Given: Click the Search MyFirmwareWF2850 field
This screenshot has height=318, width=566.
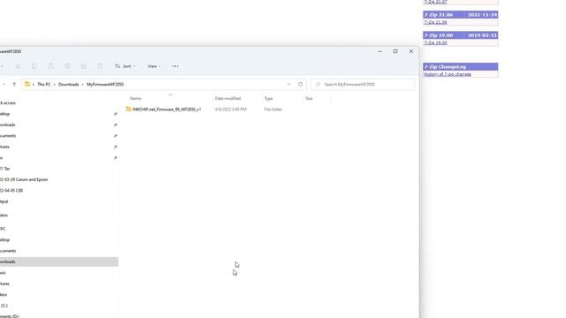Looking at the screenshot, I should click(363, 85).
